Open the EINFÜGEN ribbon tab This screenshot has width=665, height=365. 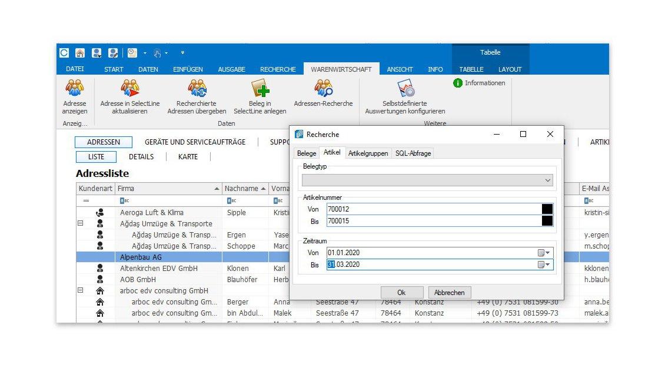(188, 69)
